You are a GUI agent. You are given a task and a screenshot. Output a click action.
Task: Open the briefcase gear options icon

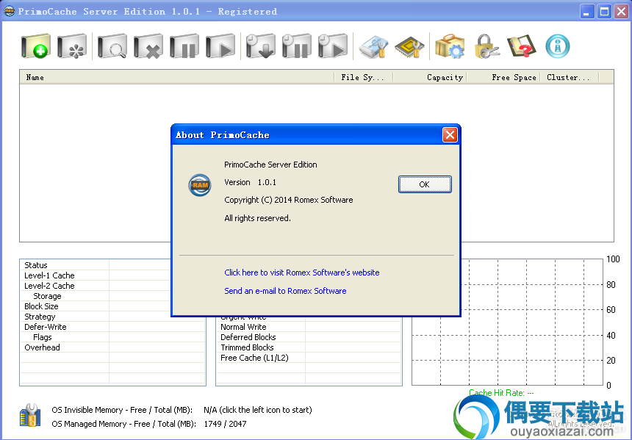pos(450,46)
